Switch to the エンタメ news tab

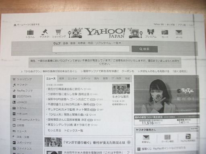point(72,79)
